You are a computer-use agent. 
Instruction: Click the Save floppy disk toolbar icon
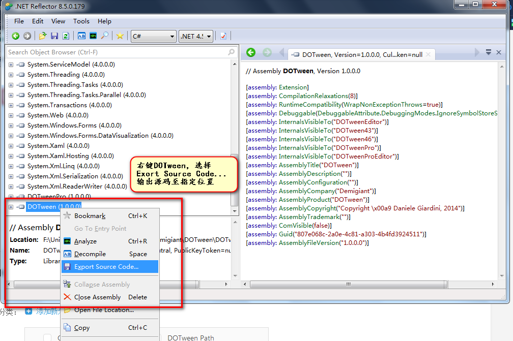point(54,36)
